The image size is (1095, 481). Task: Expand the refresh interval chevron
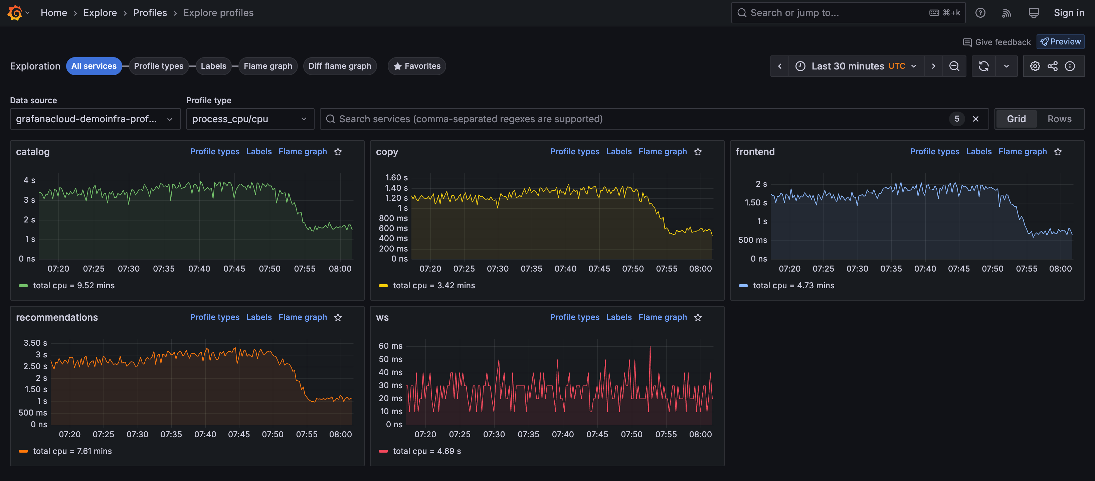pyautogui.click(x=1006, y=66)
